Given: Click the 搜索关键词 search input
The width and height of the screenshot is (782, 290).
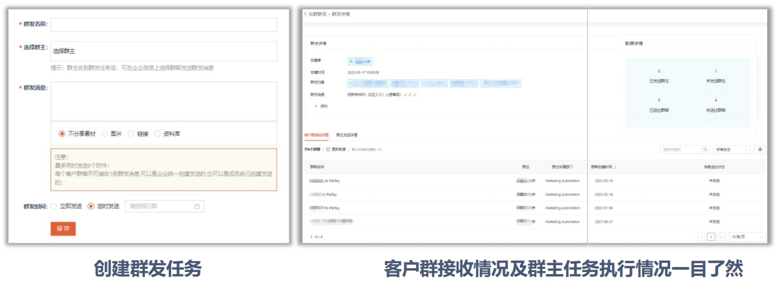Looking at the screenshot, I should [x=681, y=149].
